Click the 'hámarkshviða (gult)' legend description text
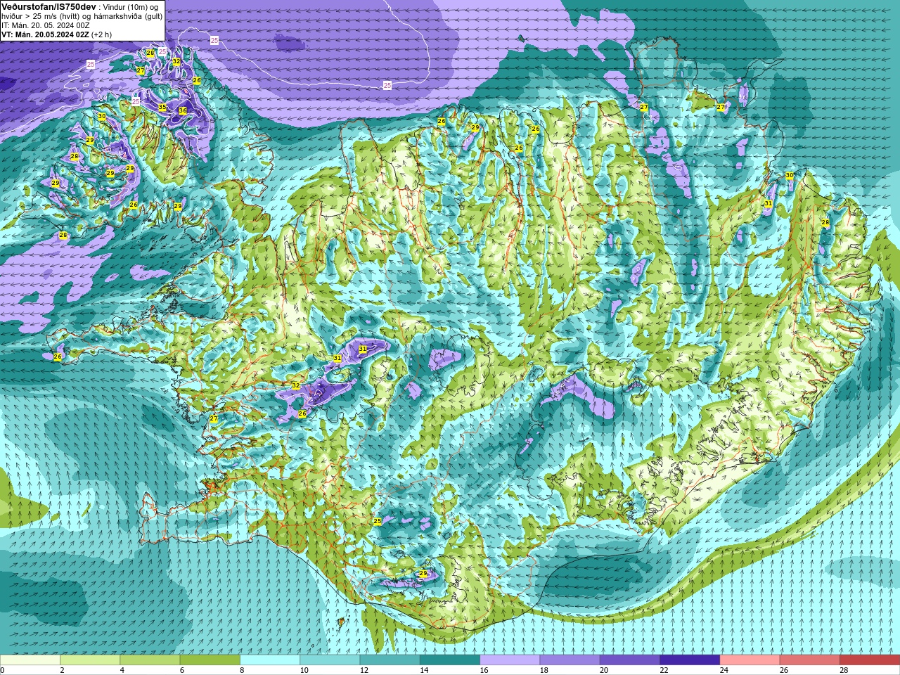Viewport: 900px width, 675px height. [x=127, y=16]
